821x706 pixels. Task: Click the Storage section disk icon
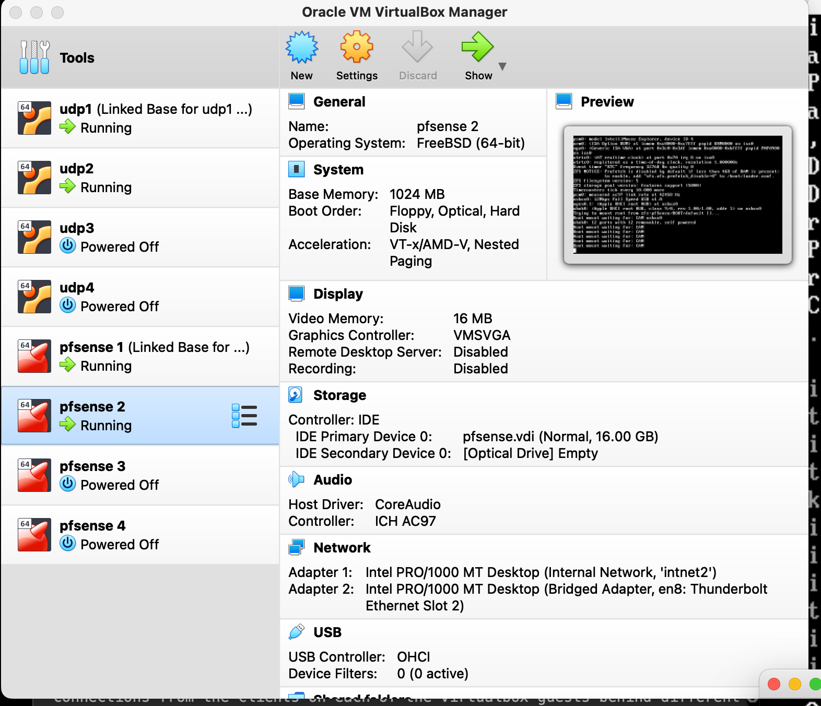tap(296, 395)
